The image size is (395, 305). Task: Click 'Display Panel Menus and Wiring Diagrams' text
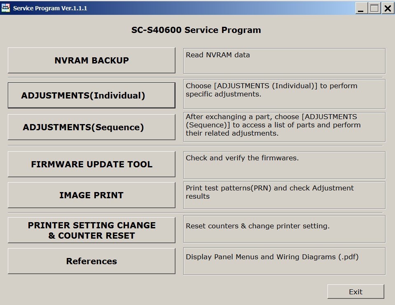272,257
